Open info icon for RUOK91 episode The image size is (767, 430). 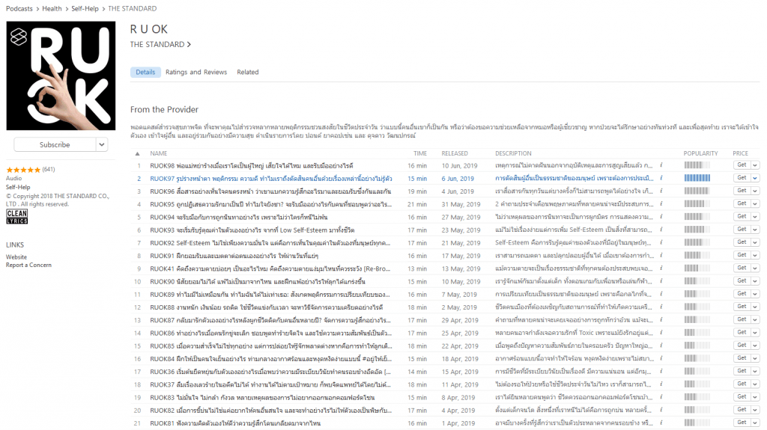point(661,255)
